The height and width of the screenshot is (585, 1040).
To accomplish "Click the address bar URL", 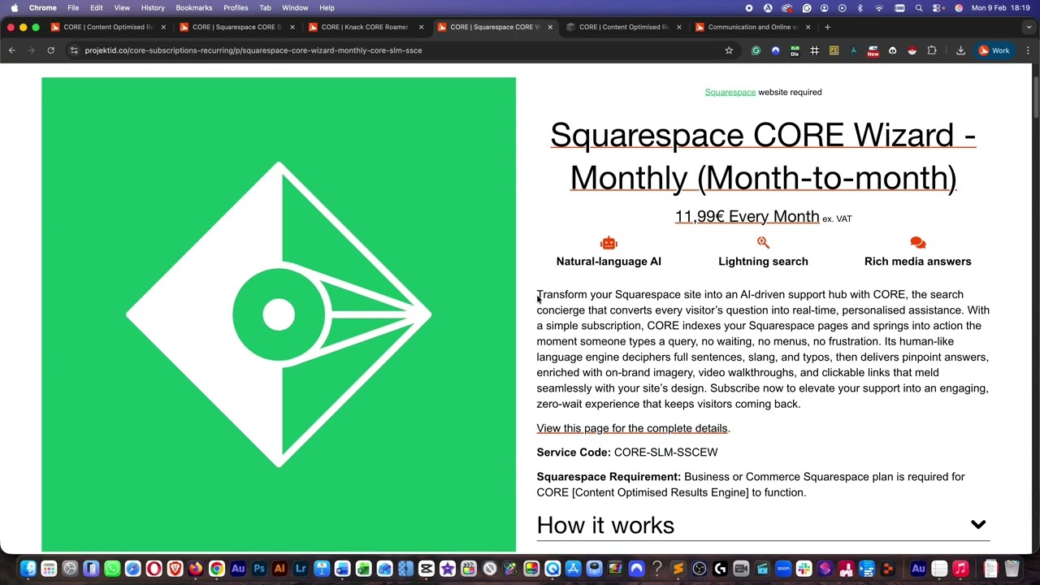I will 253,50.
